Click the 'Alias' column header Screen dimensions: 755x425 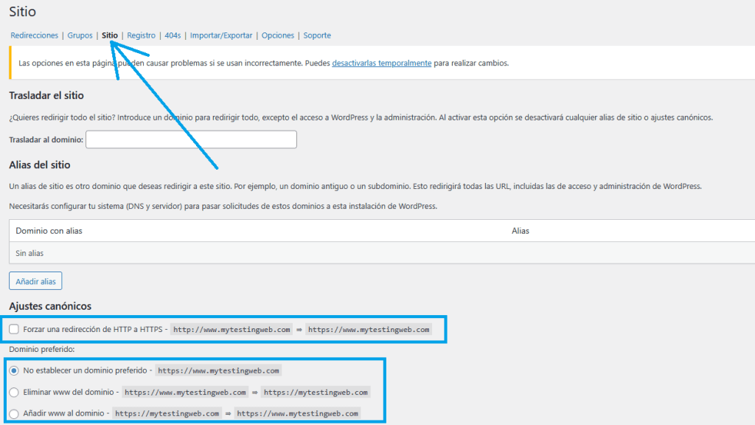coord(521,231)
